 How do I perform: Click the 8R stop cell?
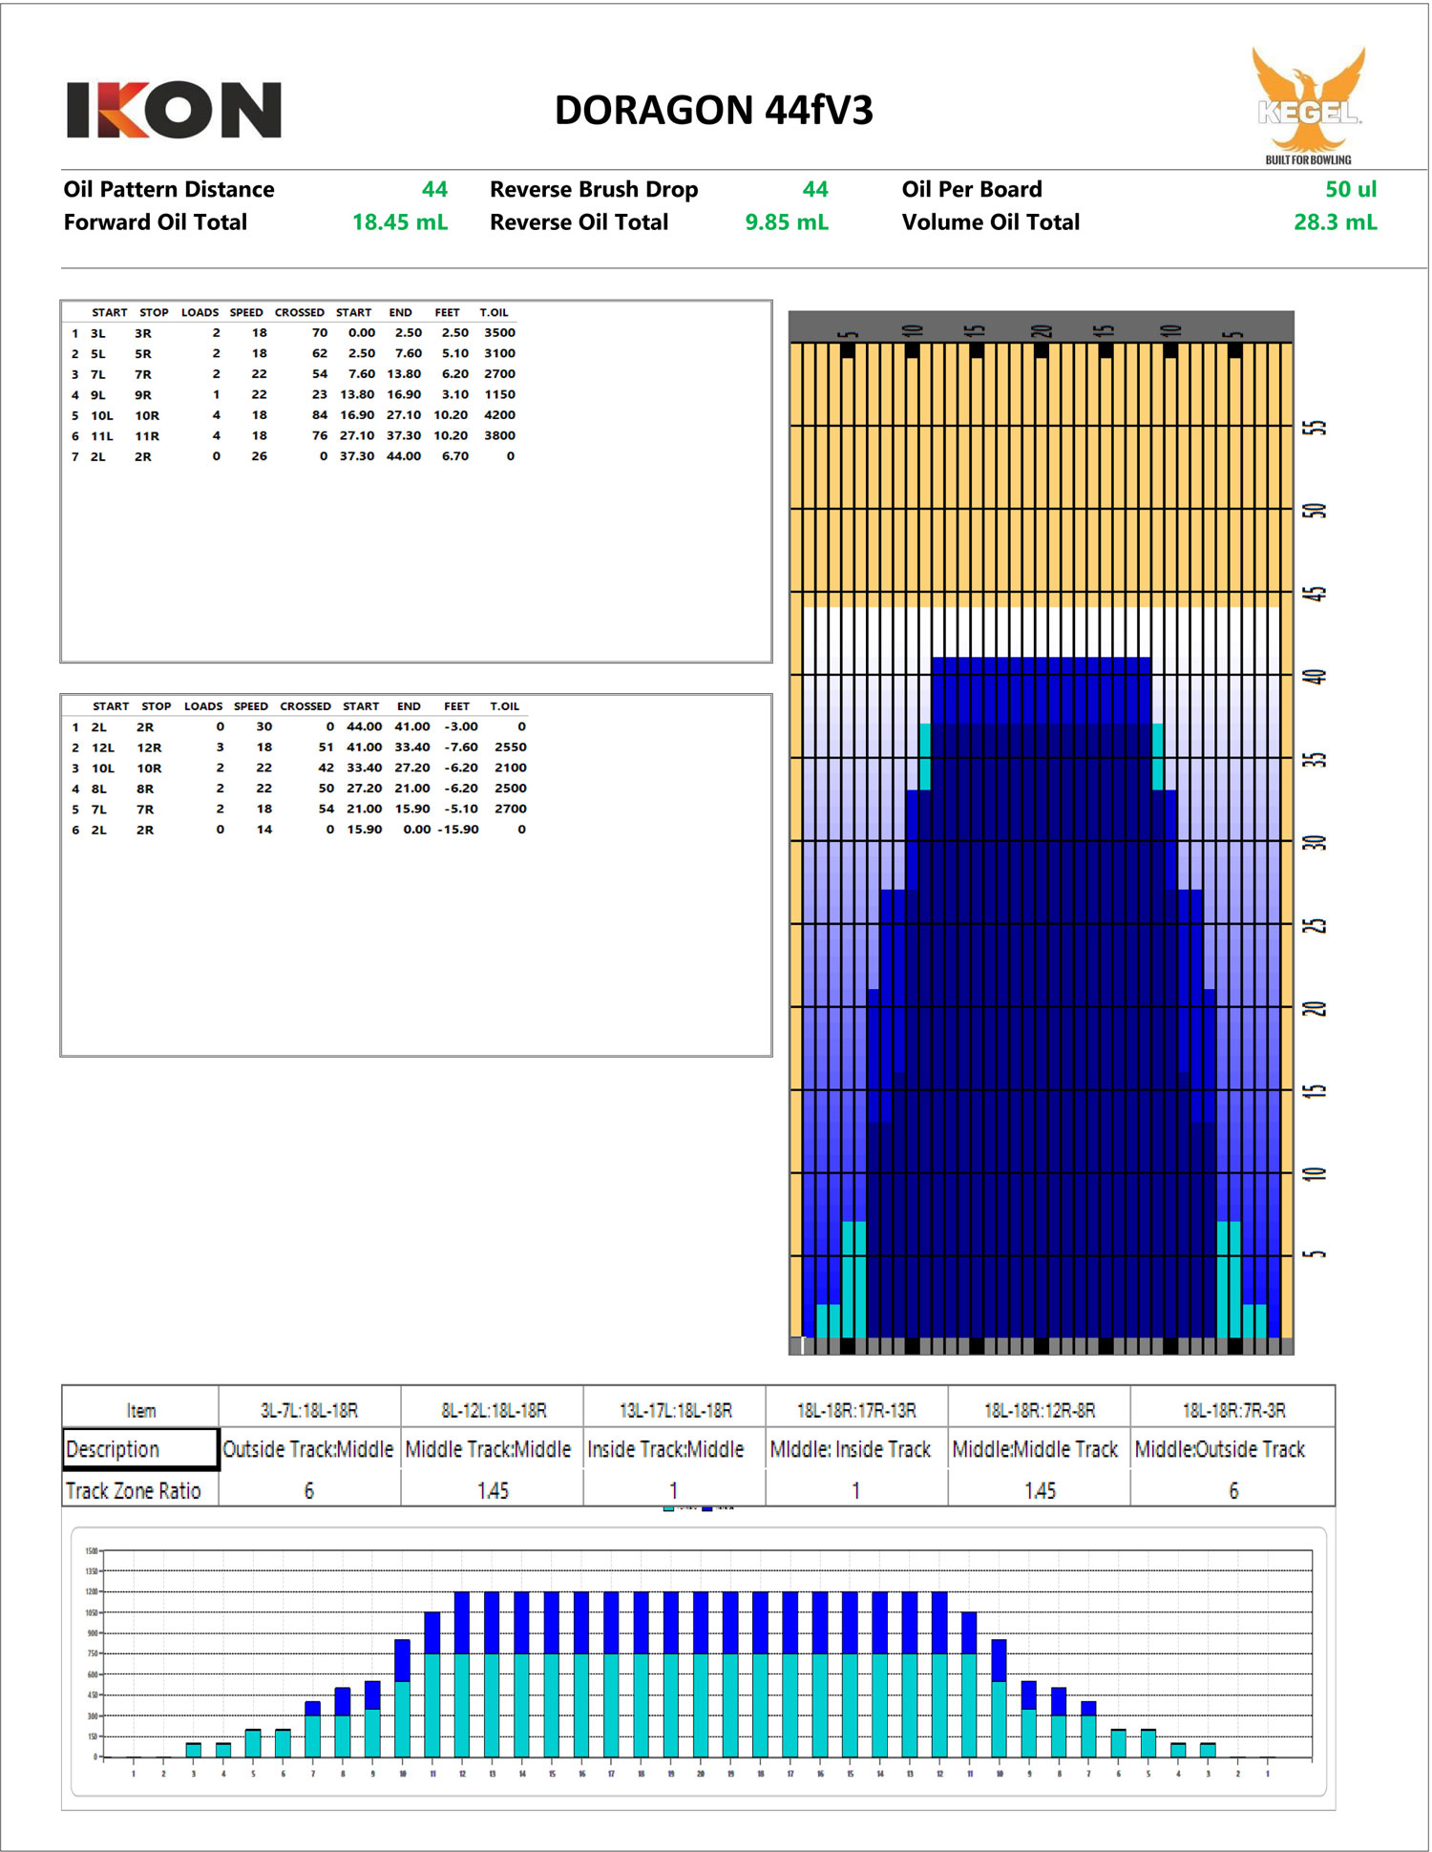coord(145,789)
